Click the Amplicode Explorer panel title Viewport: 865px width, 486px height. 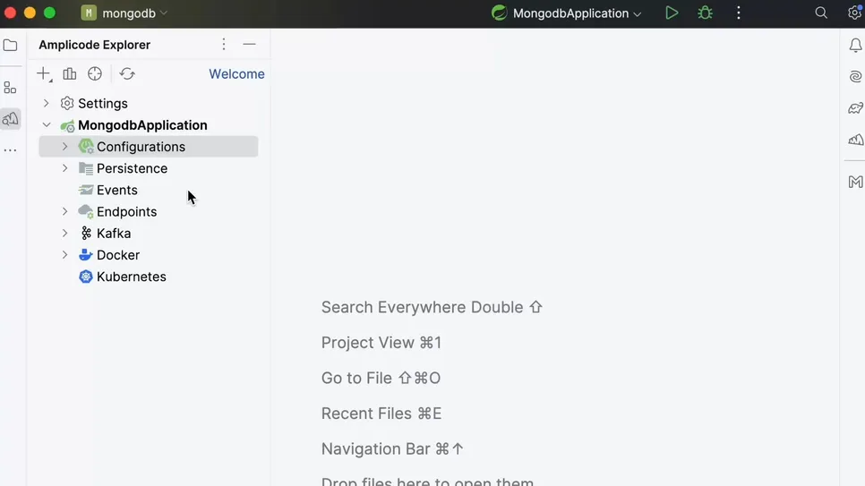click(94, 45)
